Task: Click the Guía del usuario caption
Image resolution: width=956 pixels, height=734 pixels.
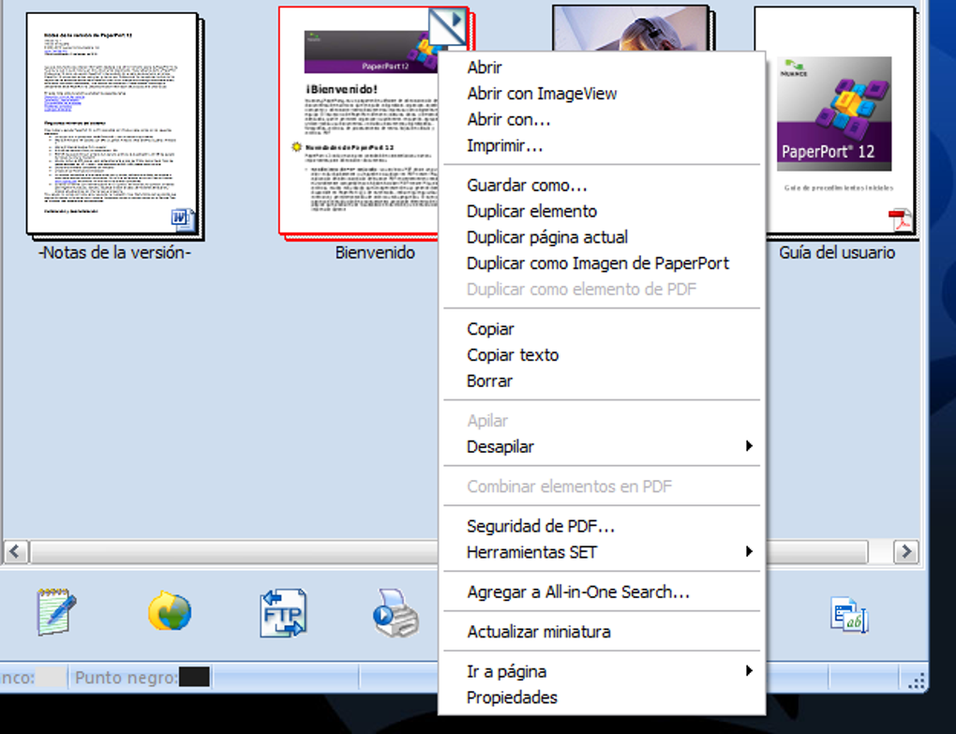Action: (x=836, y=252)
